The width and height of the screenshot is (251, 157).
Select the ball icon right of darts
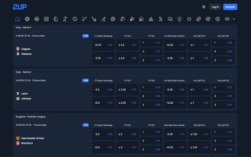pos(218,19)
